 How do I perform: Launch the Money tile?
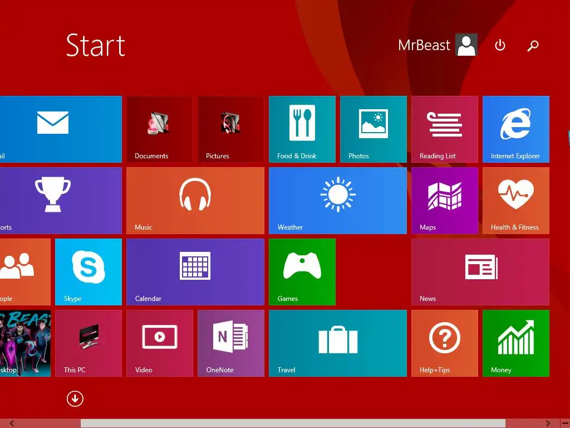(516, 343)
